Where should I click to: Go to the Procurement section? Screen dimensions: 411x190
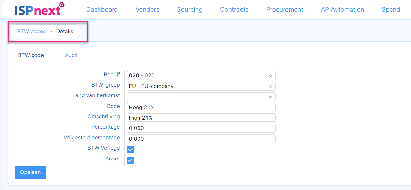(x=285, y=9)
